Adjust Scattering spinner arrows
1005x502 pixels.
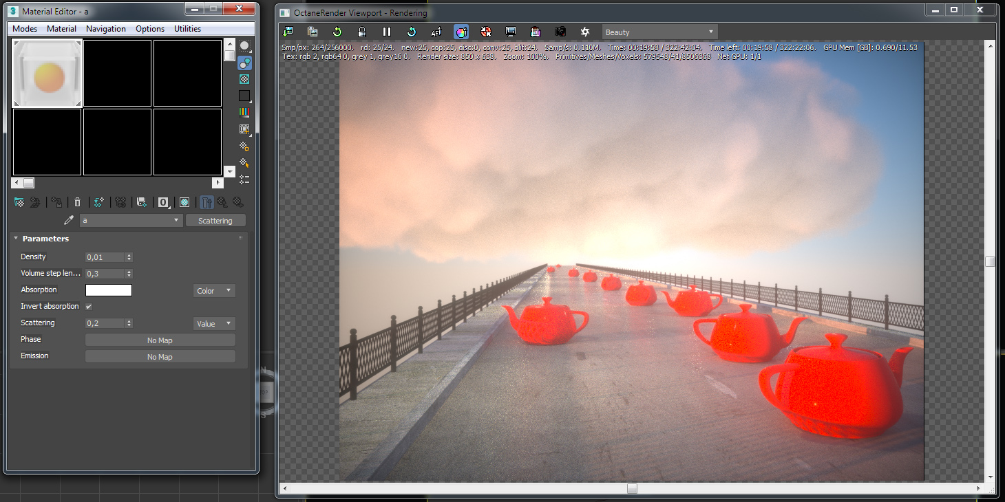pyautogui.click(x=129, y=323)
